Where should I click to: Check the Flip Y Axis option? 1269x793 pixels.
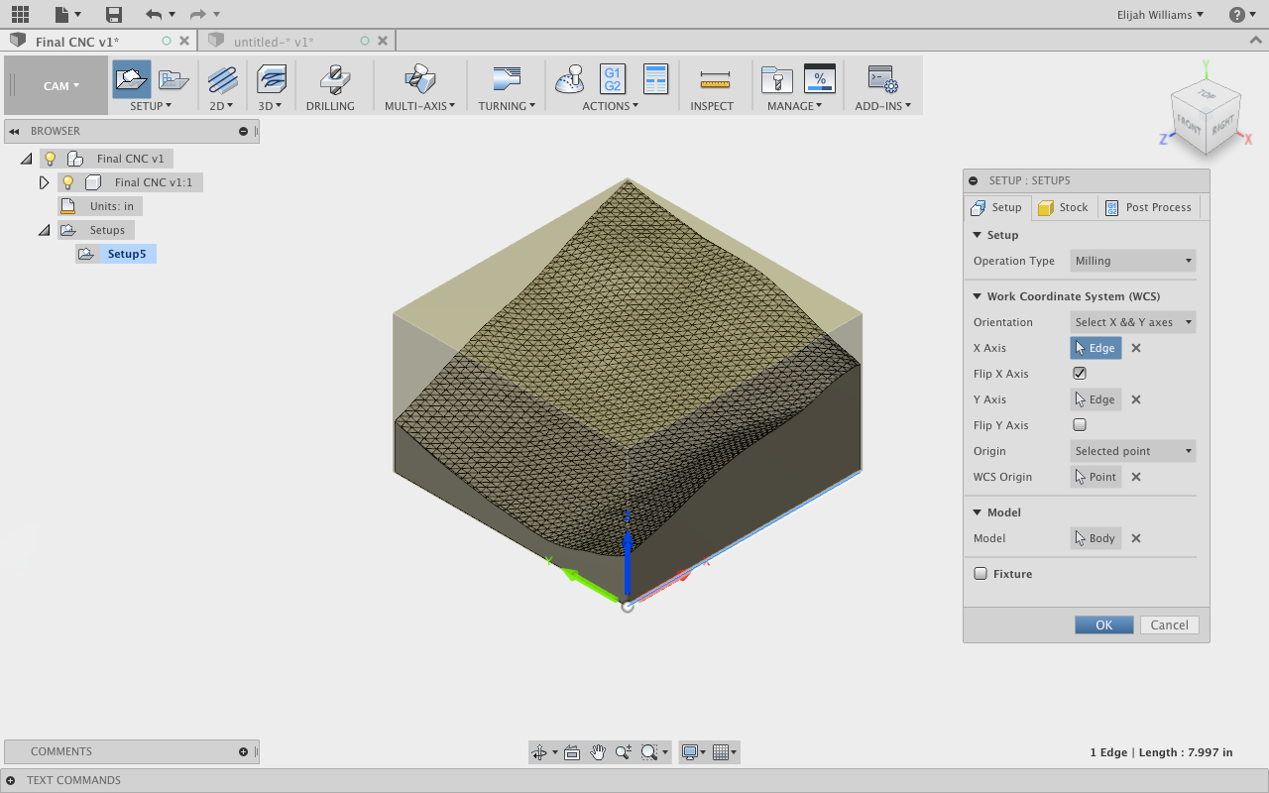coord(1080,424)
